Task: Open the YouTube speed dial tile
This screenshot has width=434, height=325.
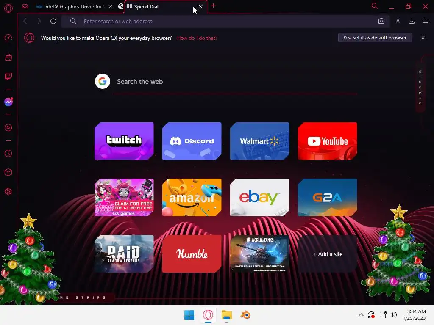Action: click(x=328, y=141)
